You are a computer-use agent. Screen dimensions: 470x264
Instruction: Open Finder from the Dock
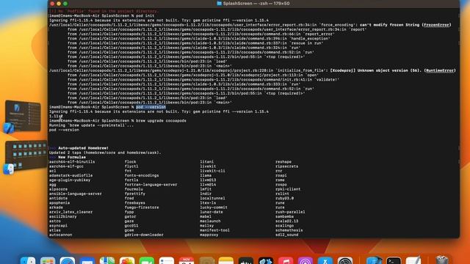[x=28, y=260]
